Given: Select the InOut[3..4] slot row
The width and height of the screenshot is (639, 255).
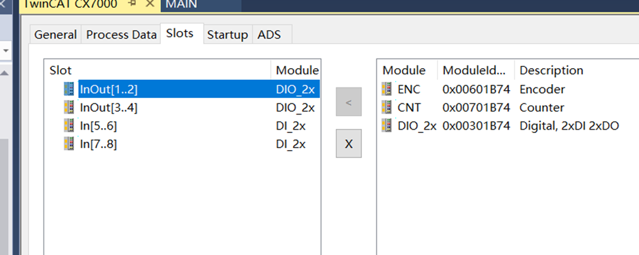Looking at the screenshot, I should [x=182, y=108].
